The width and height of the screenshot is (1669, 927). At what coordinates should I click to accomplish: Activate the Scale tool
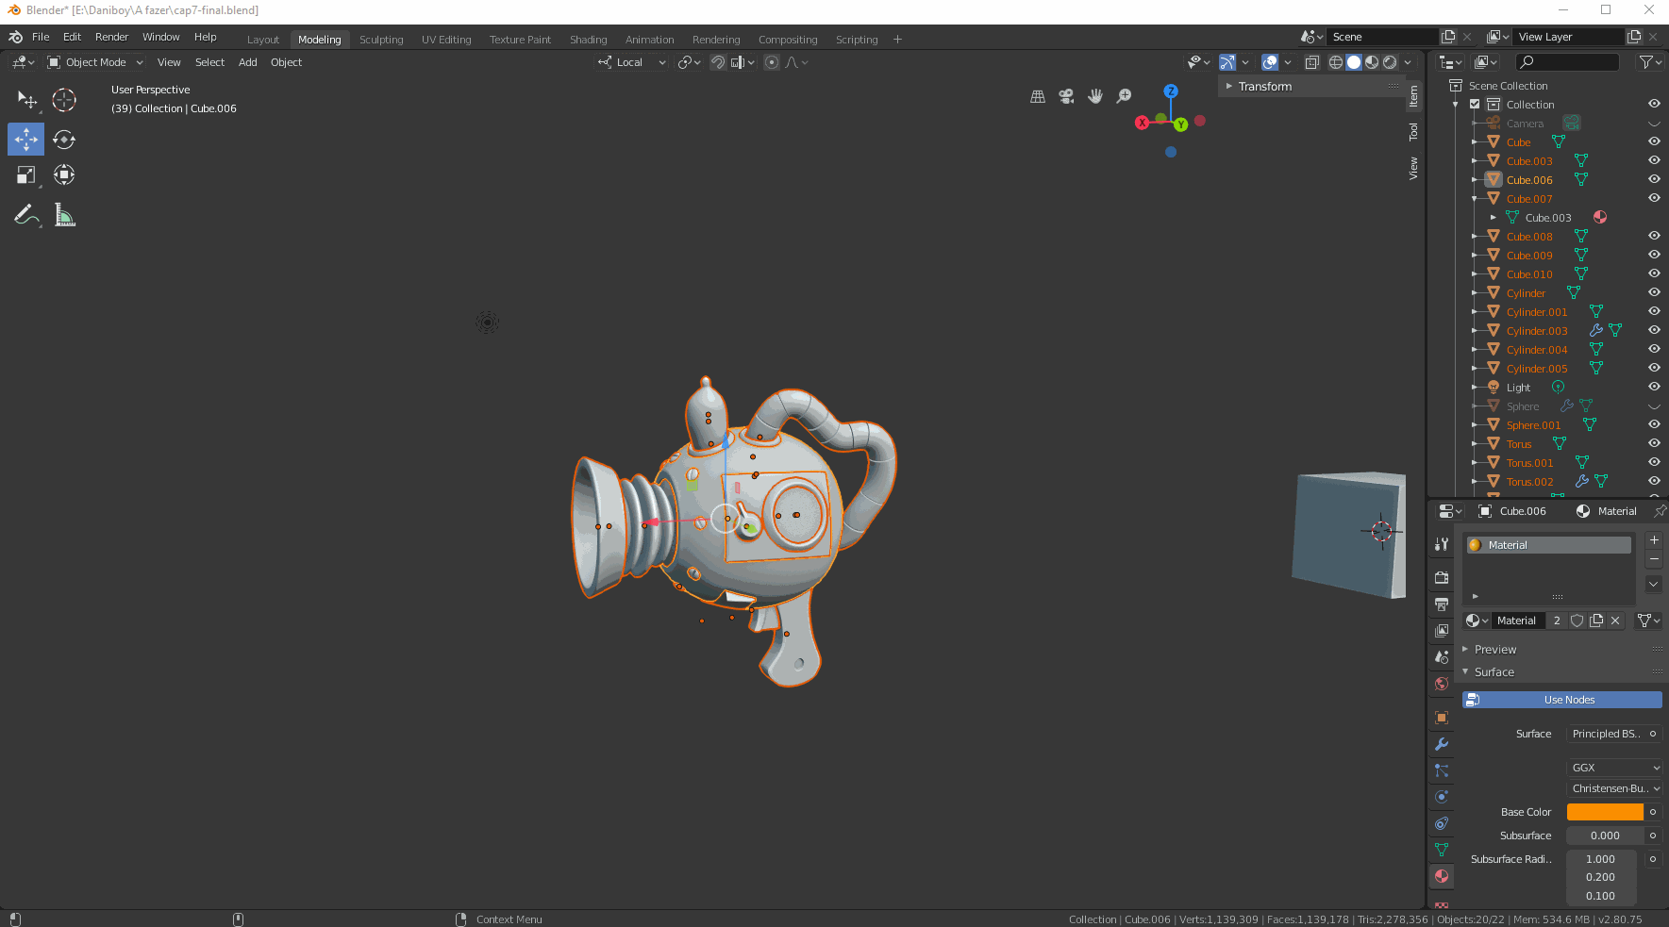(x=26, y=175)
